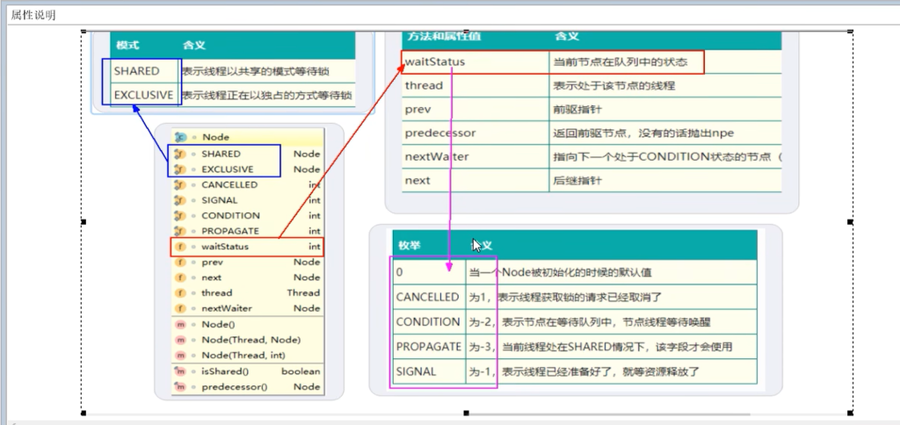The height and width of the screenshot is (425, 900).
Task: Click the field icon beside CANCELLED int row
Action: (179, 184)
